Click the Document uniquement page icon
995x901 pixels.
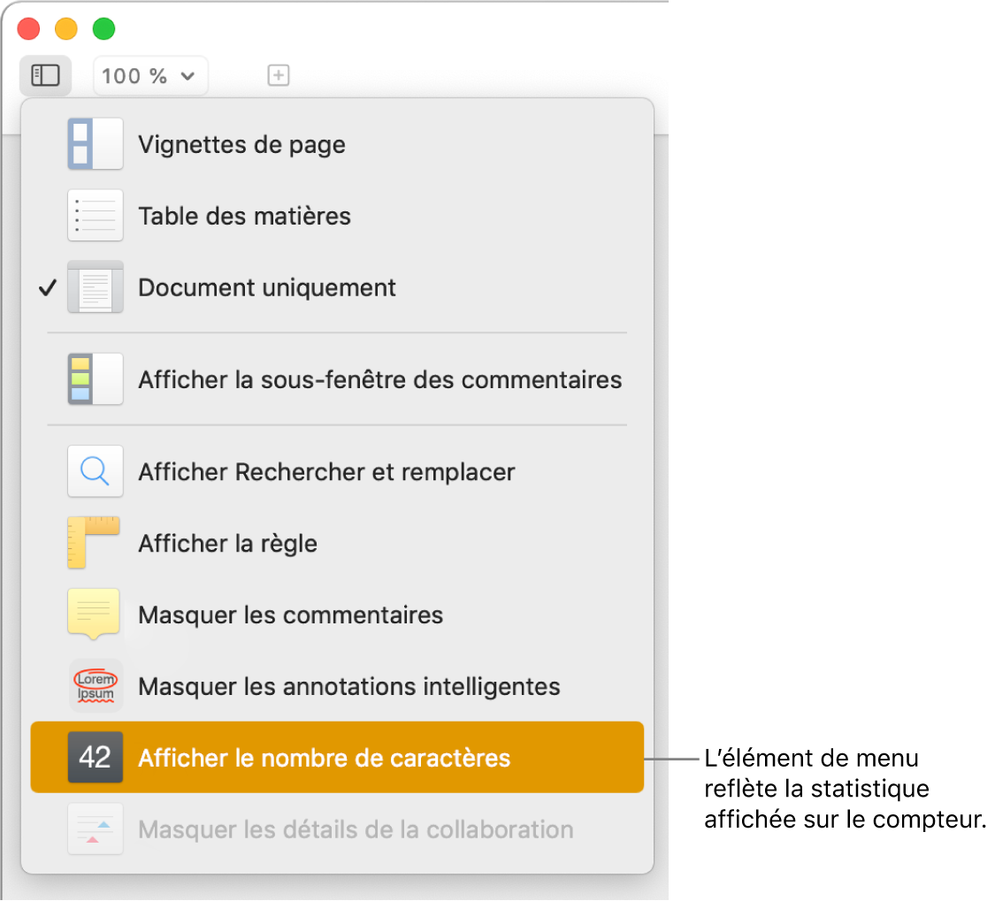[x=96, y=286]
